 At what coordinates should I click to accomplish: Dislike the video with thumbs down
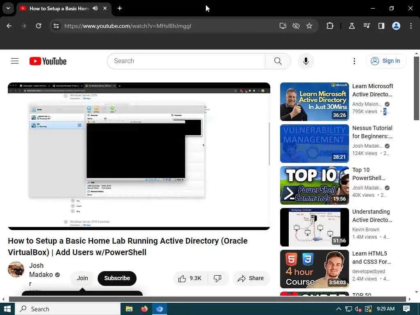coord(218,278)
